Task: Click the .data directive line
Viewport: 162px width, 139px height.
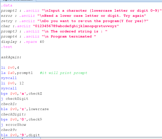Action: (7, 5)
